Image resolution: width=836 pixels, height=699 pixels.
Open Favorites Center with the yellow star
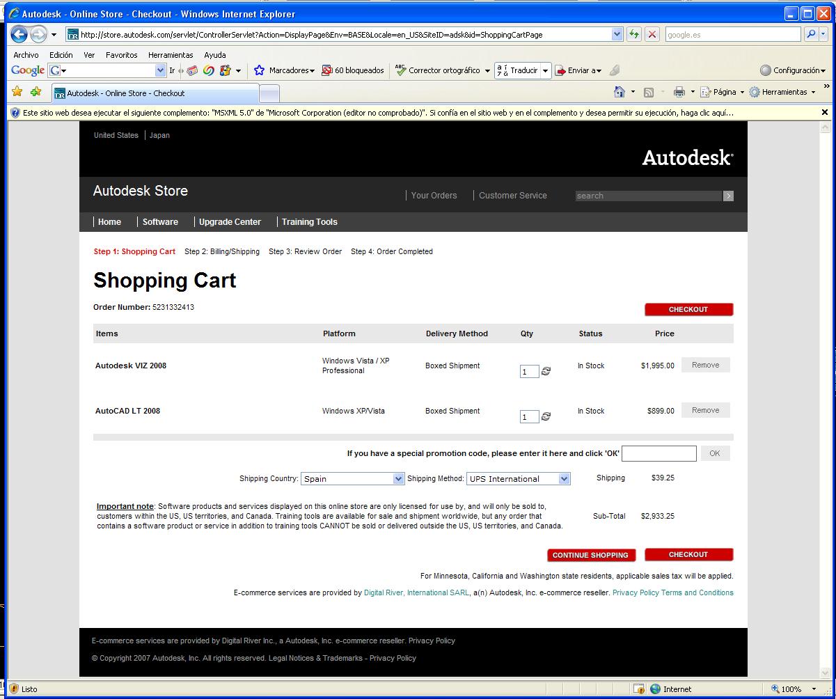[17, 92]
